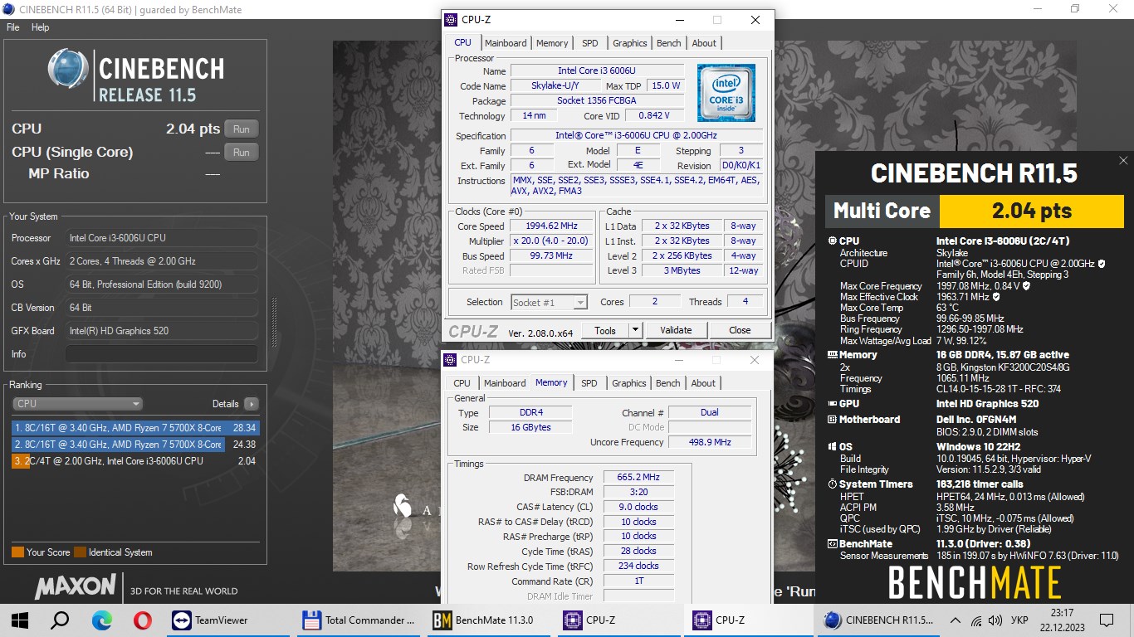The height and width of the screenshot is (637, 1134).
Task: Select About tab in upper CPU-Z window
Action: coord(704,43)
